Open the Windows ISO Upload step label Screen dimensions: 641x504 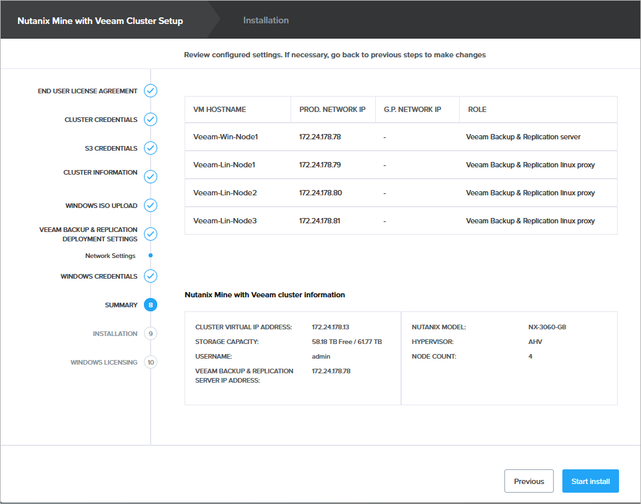coord(101,205)
